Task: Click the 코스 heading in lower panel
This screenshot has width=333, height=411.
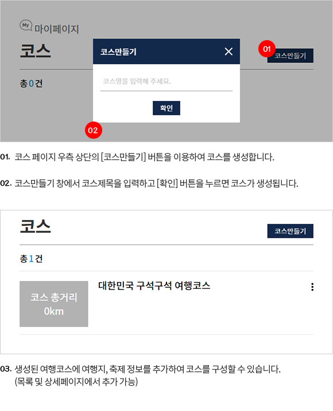Action: click(35, 226)
